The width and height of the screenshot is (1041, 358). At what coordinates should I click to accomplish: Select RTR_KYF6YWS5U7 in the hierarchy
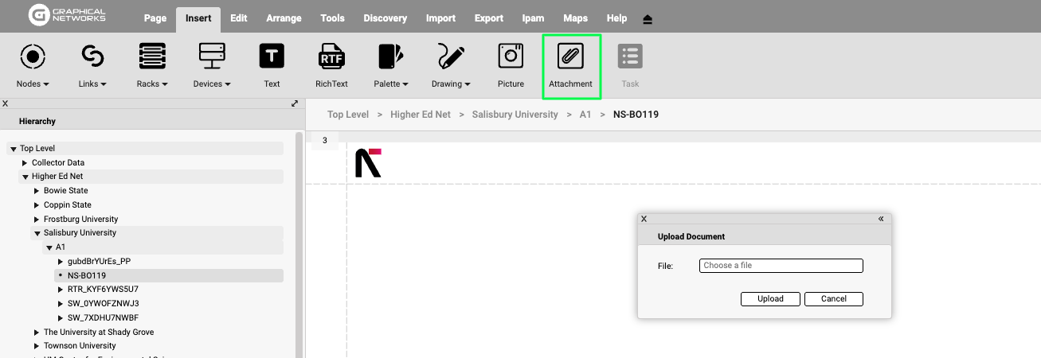[103, 290]
